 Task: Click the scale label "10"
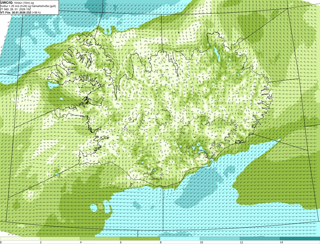201,242
